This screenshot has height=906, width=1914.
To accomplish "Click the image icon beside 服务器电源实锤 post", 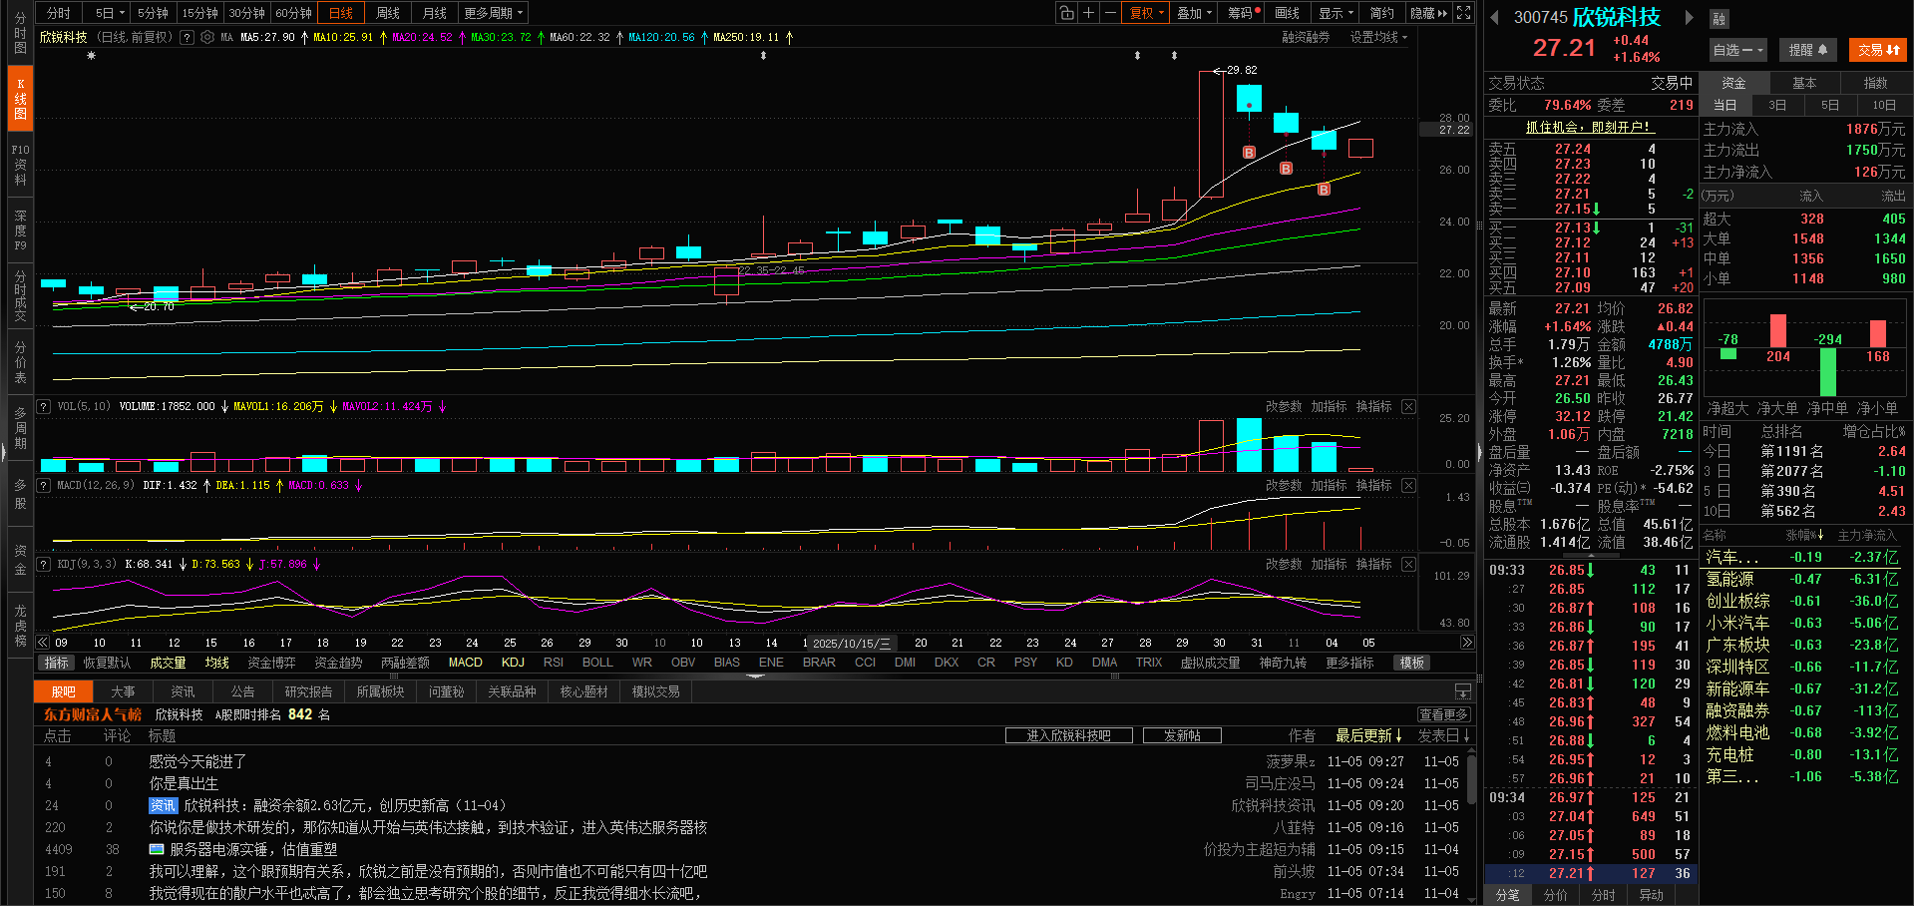I will point(157,849).
